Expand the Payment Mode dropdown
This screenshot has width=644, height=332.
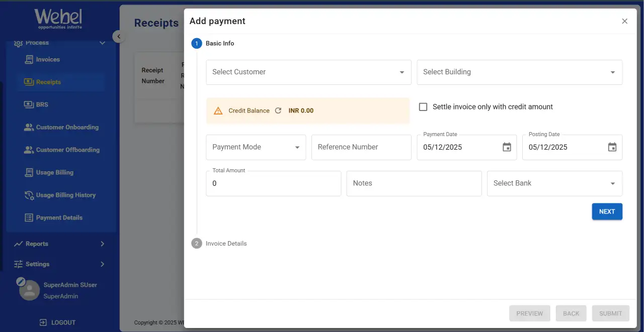pos(256,147)
